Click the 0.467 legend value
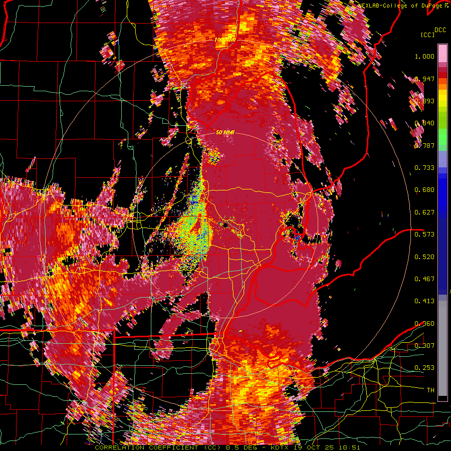Image resolution: width=451 pixels, height=451 pixels. (x=424, y=279)
